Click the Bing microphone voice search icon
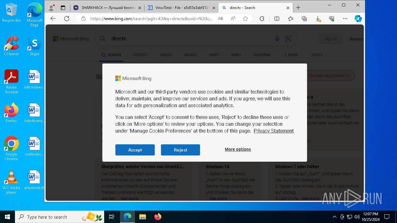 click(277, 39)
